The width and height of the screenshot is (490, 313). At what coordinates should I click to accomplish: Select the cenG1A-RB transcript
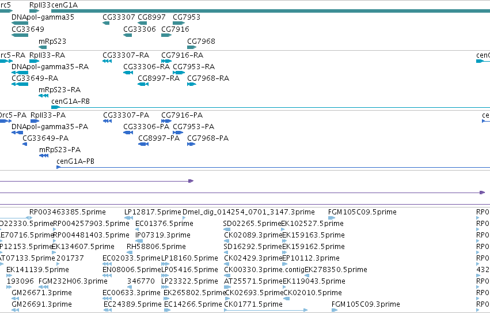(x=271, y=107)
